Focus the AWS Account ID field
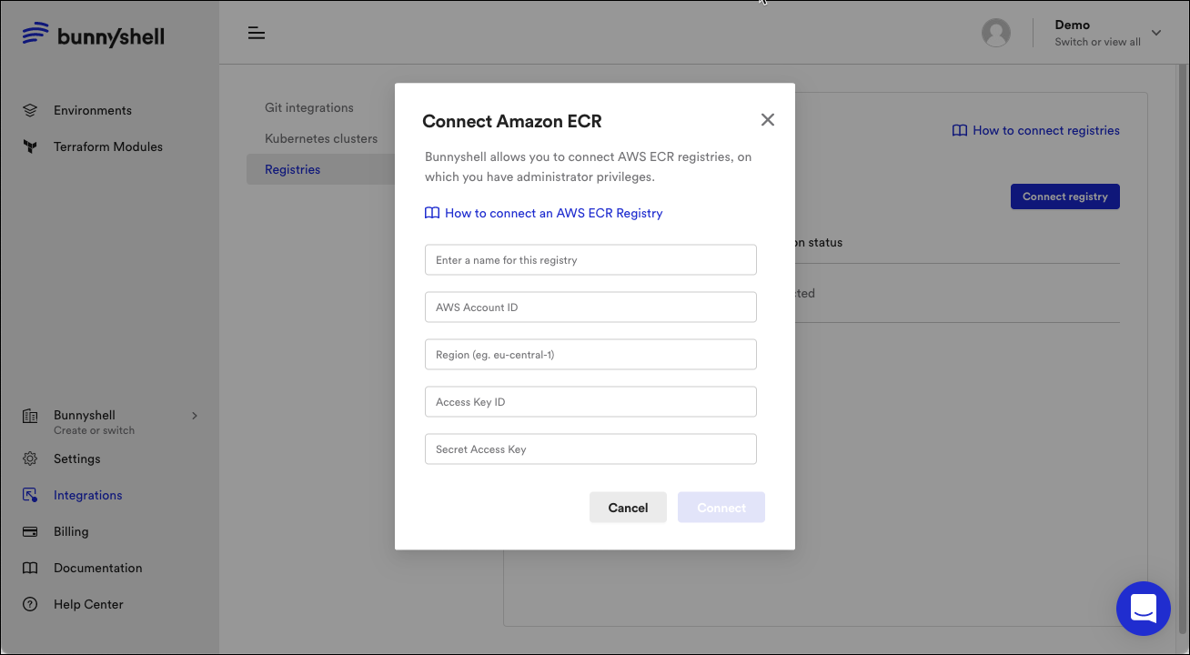Viewport: 1190px width, 655px height. coord(590,307)
